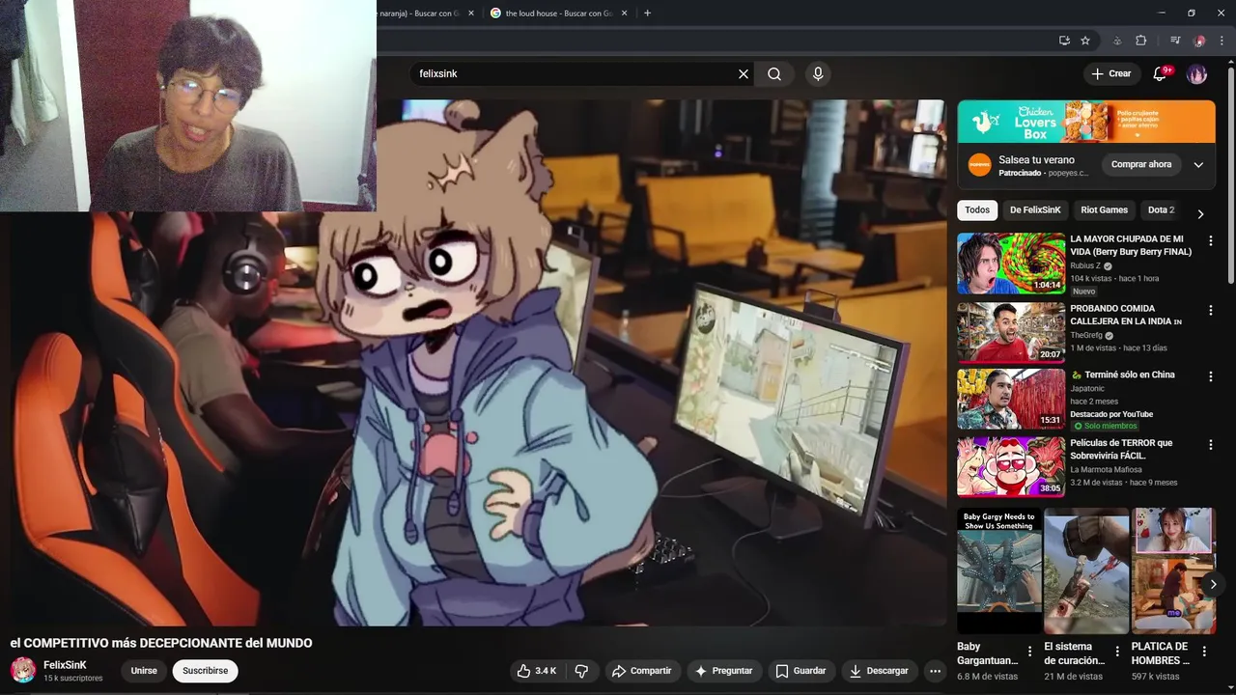1236x695 pixels.
Task: Open the browser extensions puzzle icon
Action: click(x=1140, y=41)
